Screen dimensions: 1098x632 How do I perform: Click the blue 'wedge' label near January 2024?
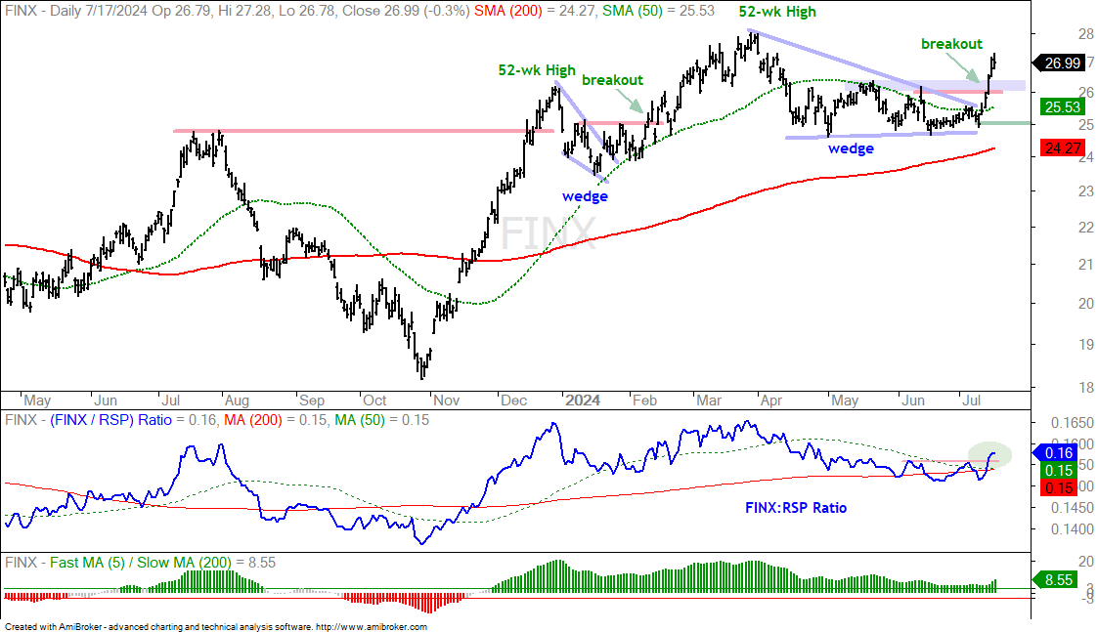click(585, 196)
